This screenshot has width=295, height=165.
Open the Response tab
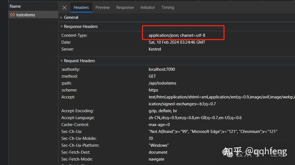tap(125, 7)
